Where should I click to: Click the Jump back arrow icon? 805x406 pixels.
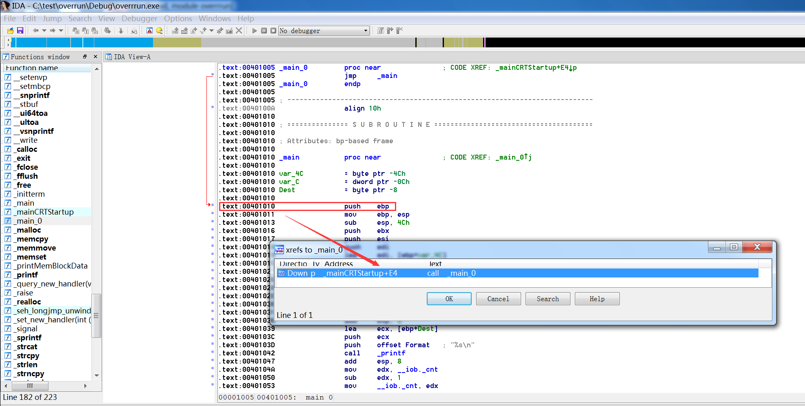35,31
